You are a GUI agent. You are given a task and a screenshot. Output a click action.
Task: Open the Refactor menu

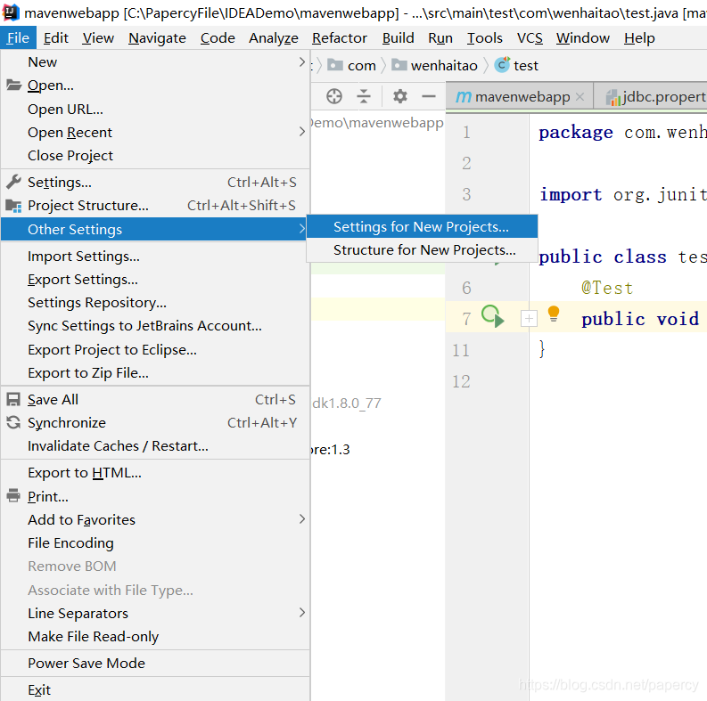pyautogui.click(x=340, y=38)
